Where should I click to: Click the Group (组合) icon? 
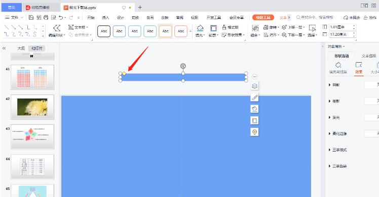255,28
